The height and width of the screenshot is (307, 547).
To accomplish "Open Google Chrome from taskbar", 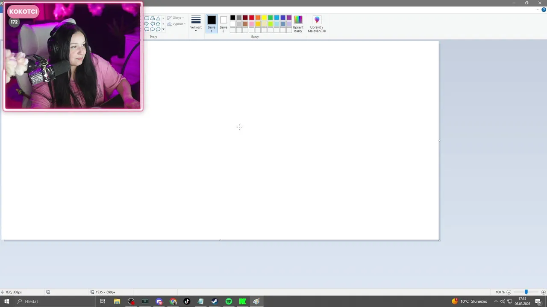I will [173, 301].
